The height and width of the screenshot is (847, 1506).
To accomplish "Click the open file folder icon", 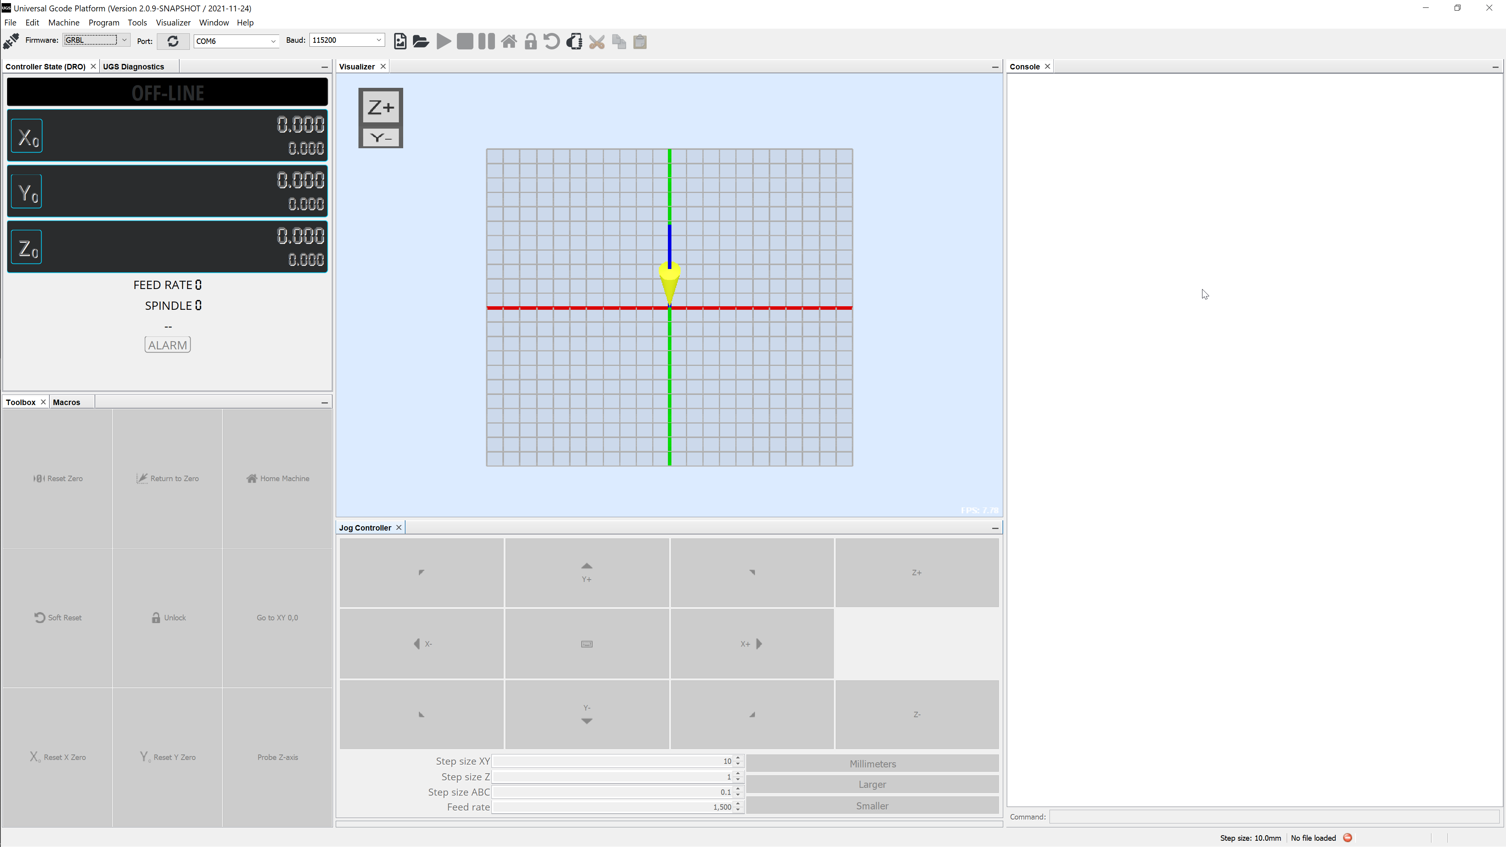I will tap(421, 42).
